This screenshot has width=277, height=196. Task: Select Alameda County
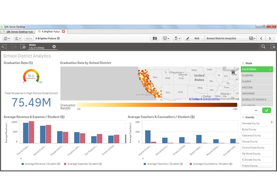256,123
